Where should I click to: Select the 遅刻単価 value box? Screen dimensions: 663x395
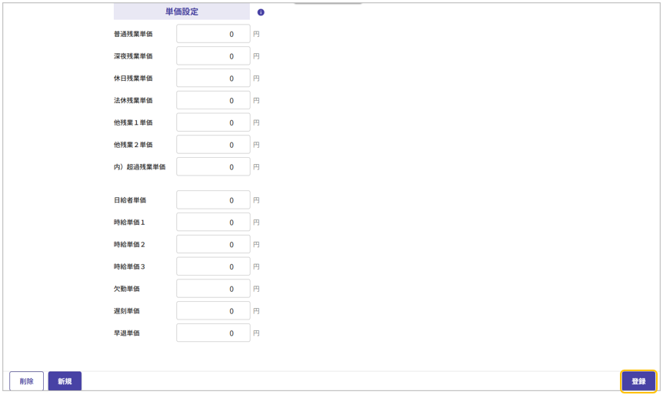(x=213, y=311)
